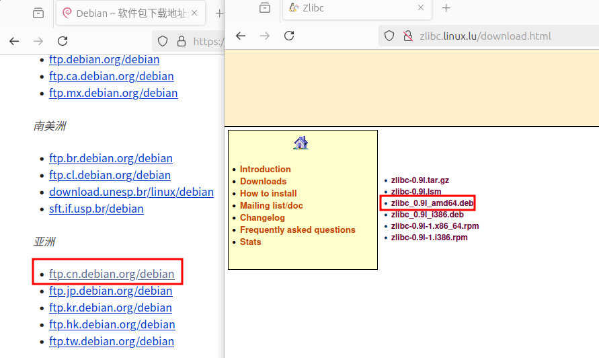Go forward in the Zlibc window
599x358 pixels.
(265, 36)
